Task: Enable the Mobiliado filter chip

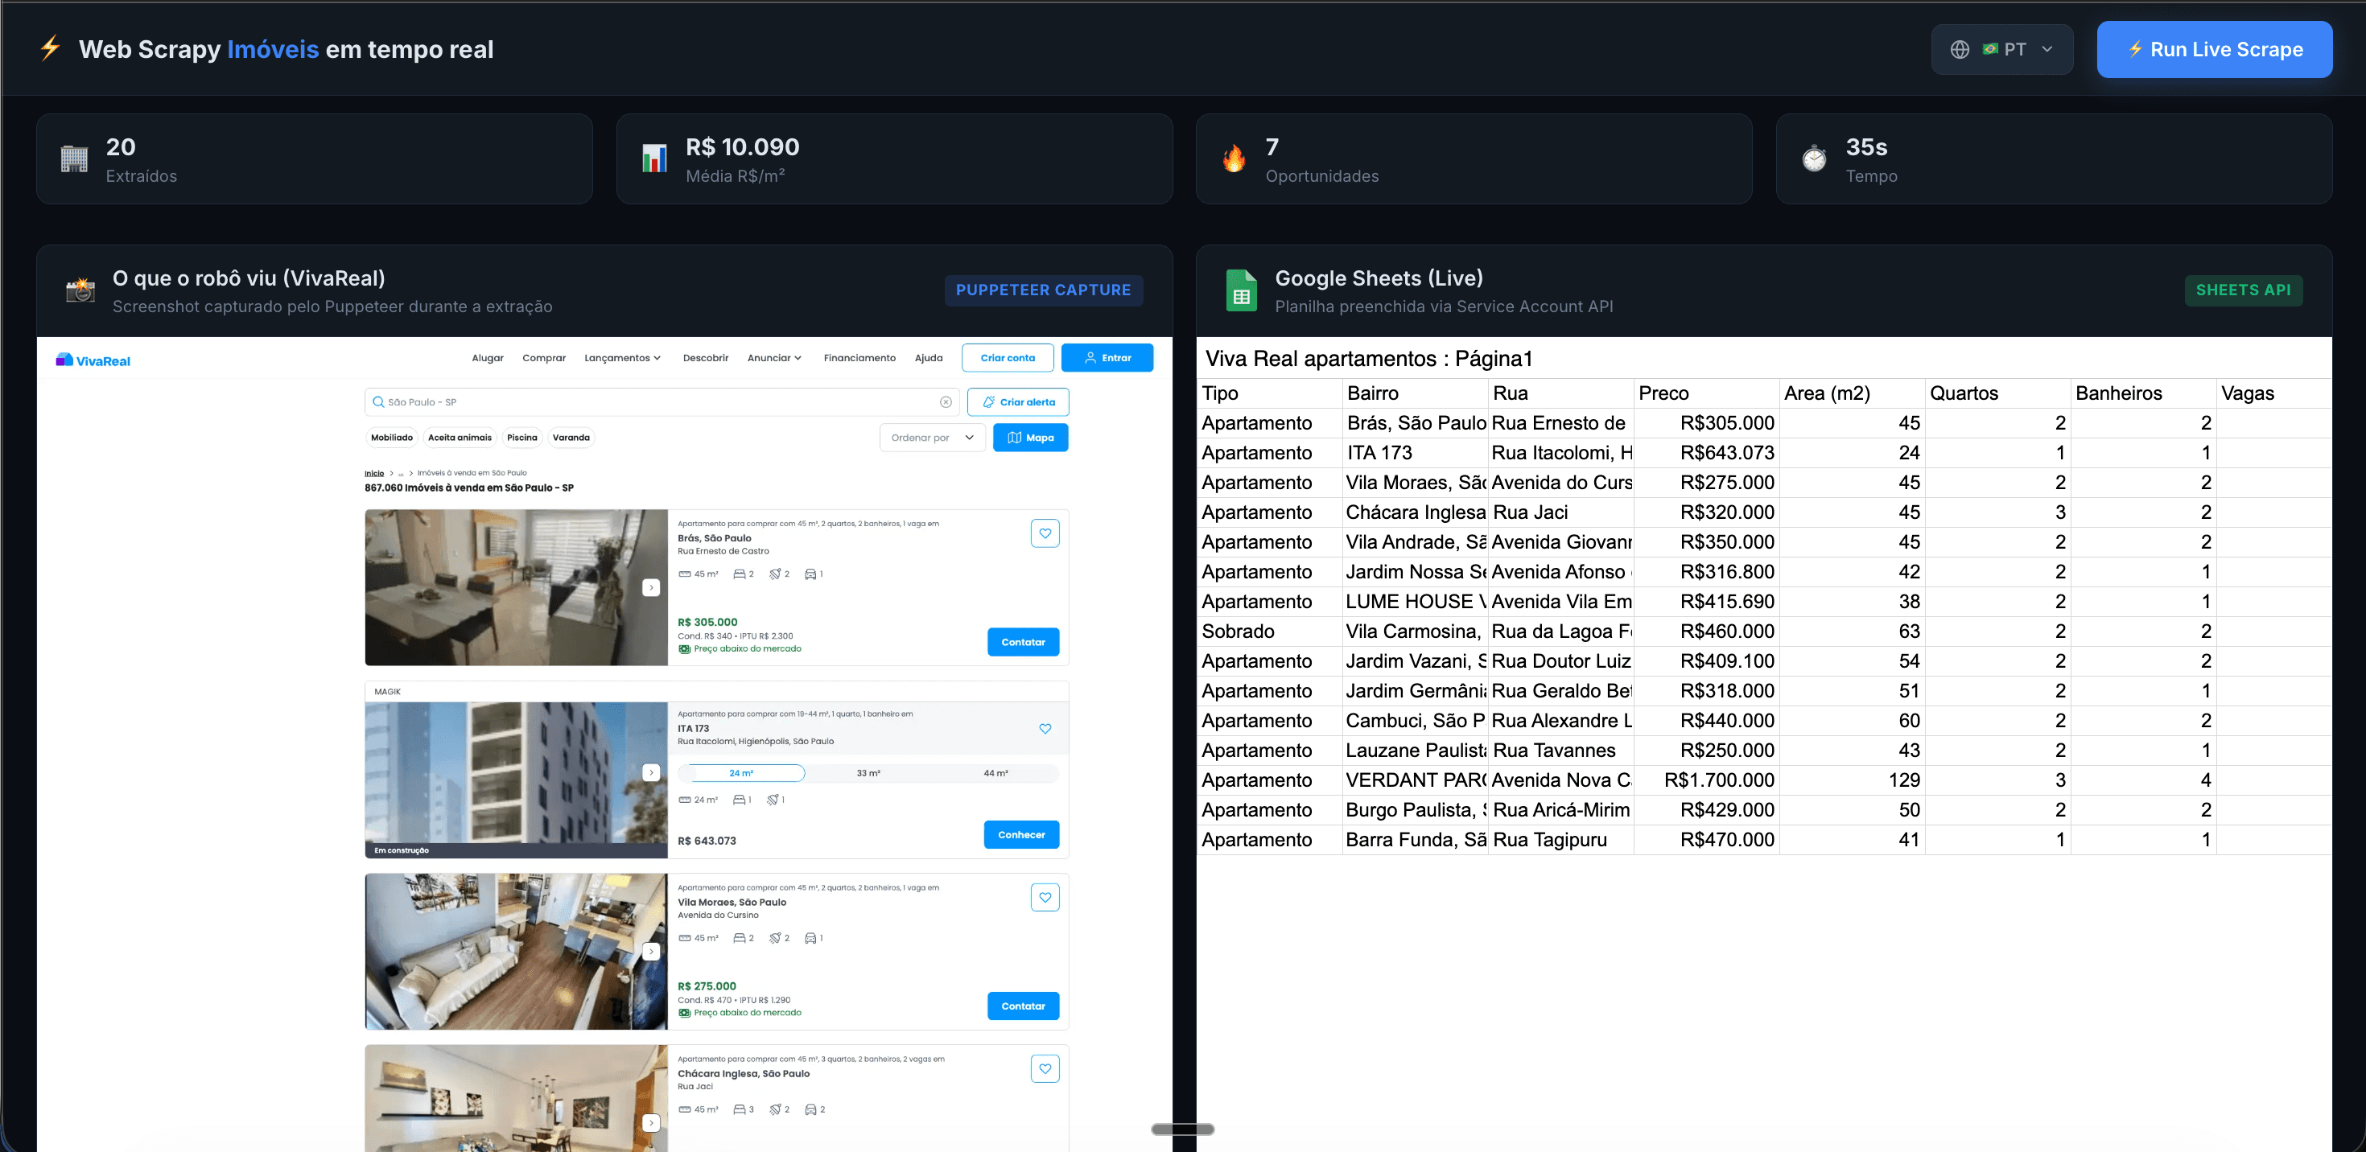Action: coord(392,437)
